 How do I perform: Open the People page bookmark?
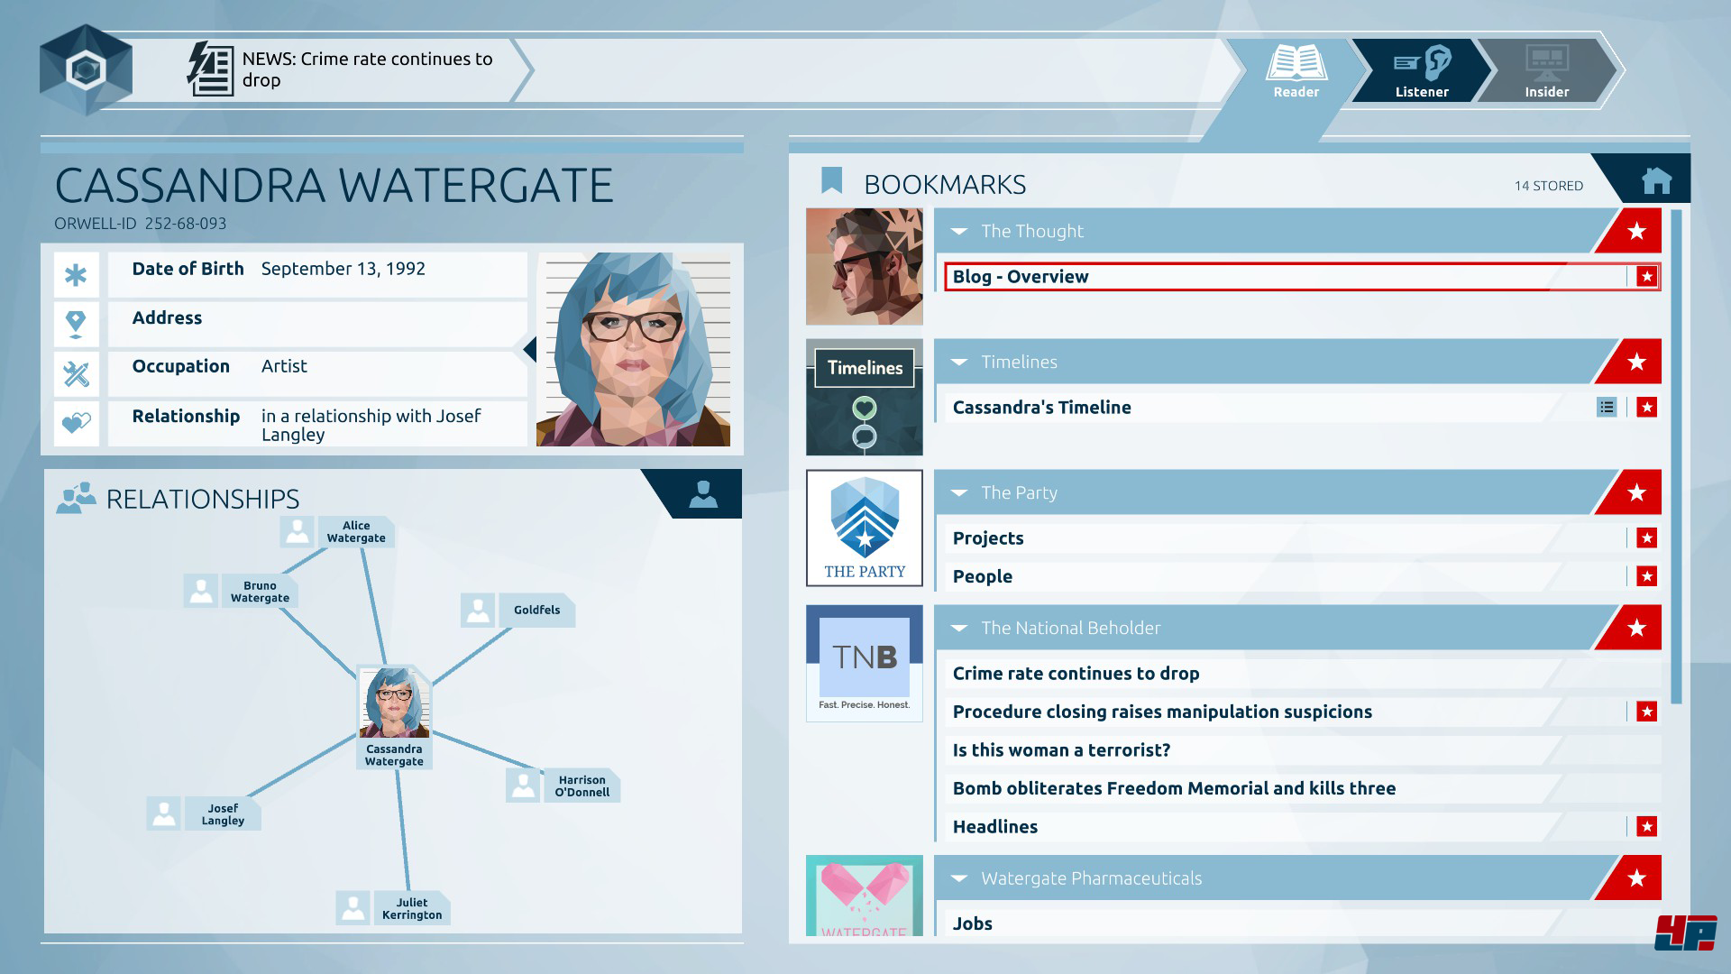(x=982, y=577)
